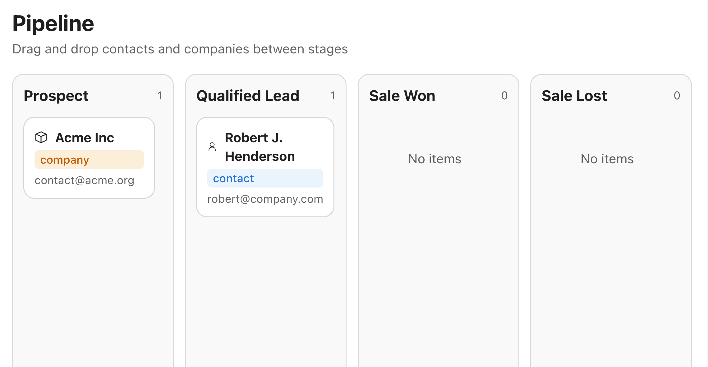Open Robert J. Henderson's card name

pos(260,147)
